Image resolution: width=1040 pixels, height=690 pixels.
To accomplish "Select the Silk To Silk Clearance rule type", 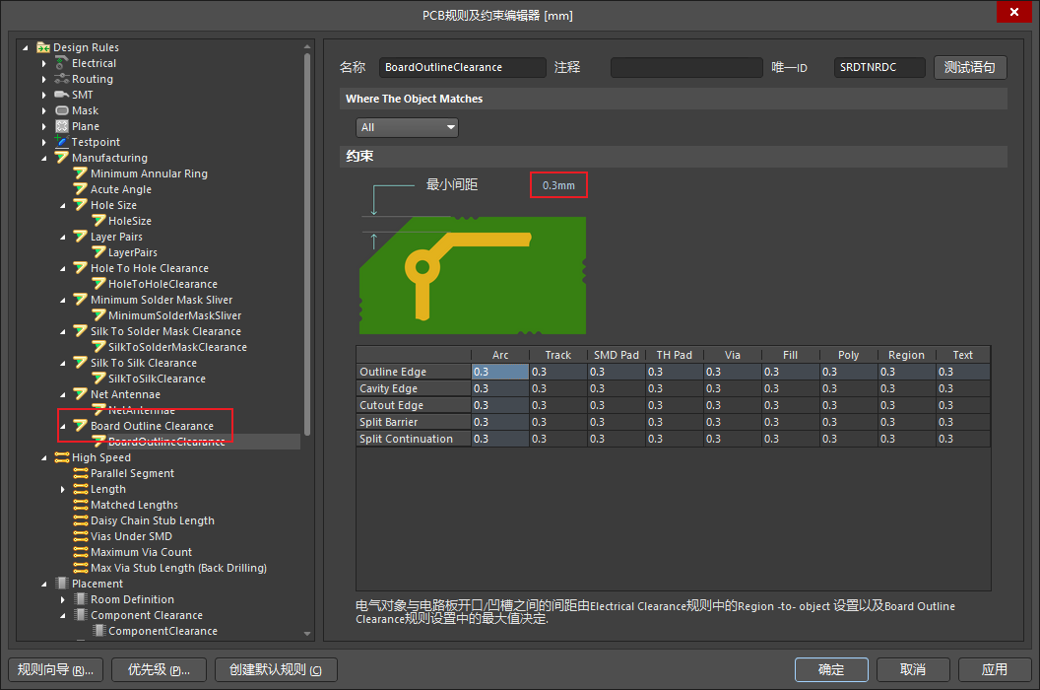I will tap(143, 363).
